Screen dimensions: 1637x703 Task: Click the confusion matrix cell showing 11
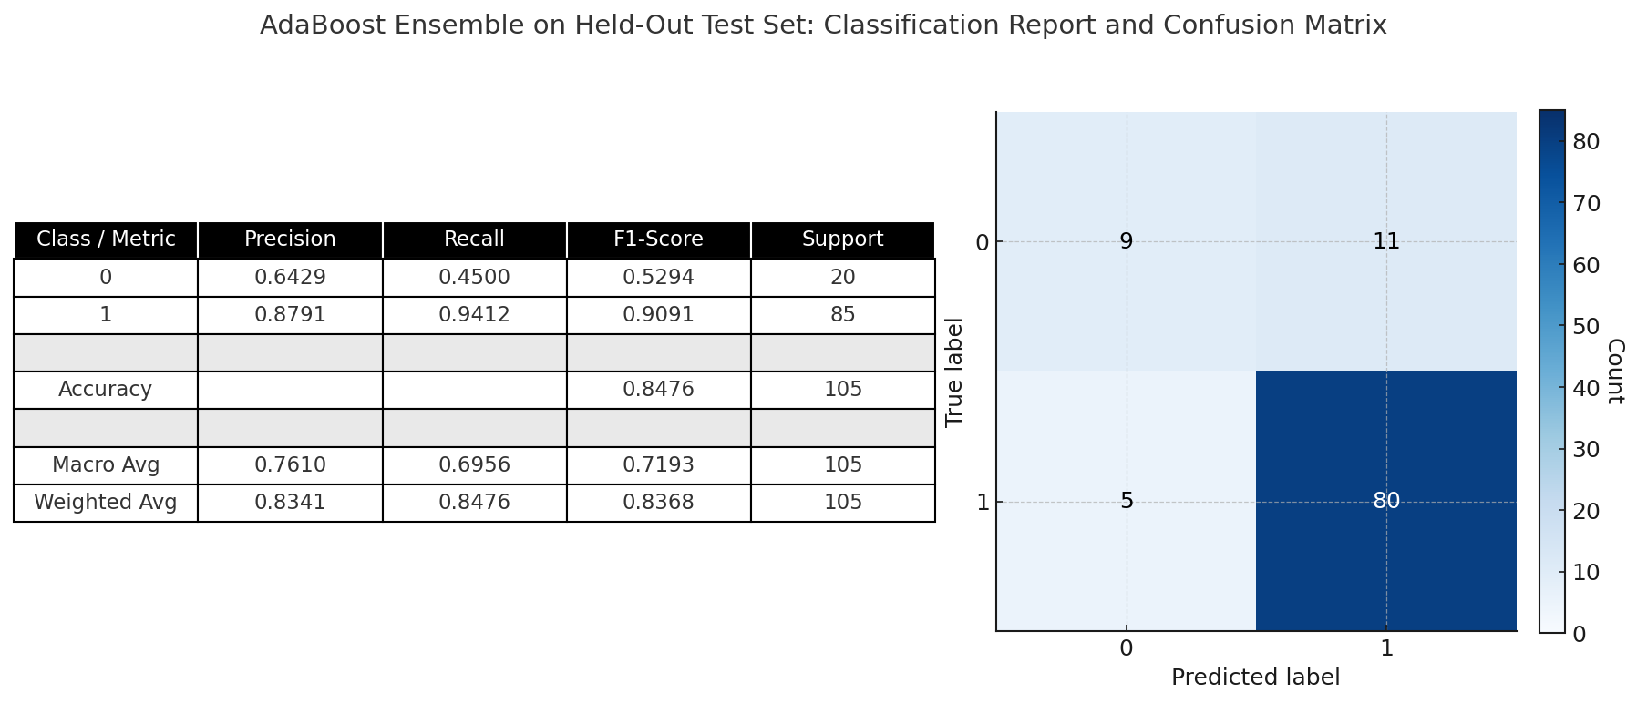coord(1385,242)
